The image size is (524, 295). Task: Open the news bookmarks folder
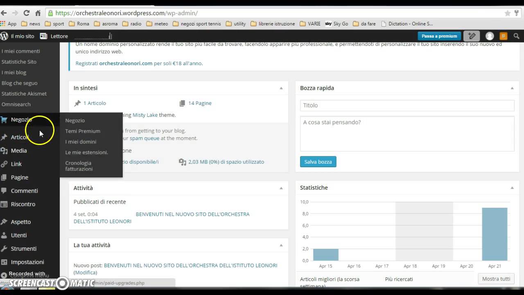[31, 24]
